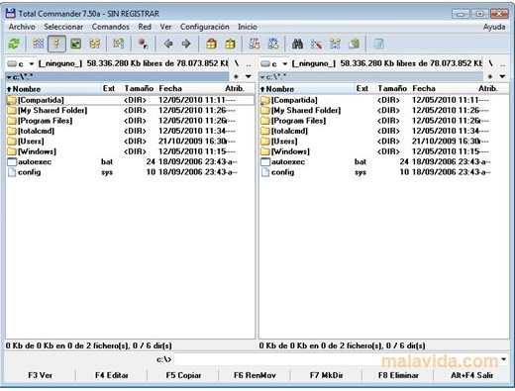Select config sys file in left panel

pyautogui.click(x=130, y=172)
